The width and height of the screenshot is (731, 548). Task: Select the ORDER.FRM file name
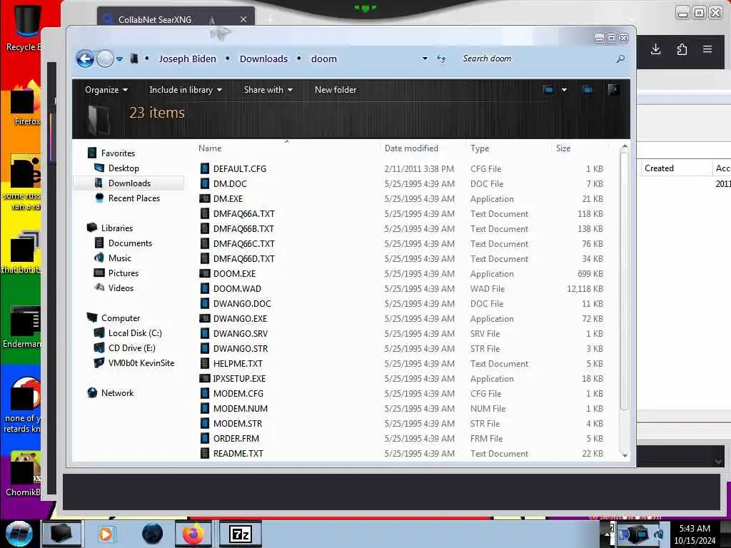click(236, 438)
